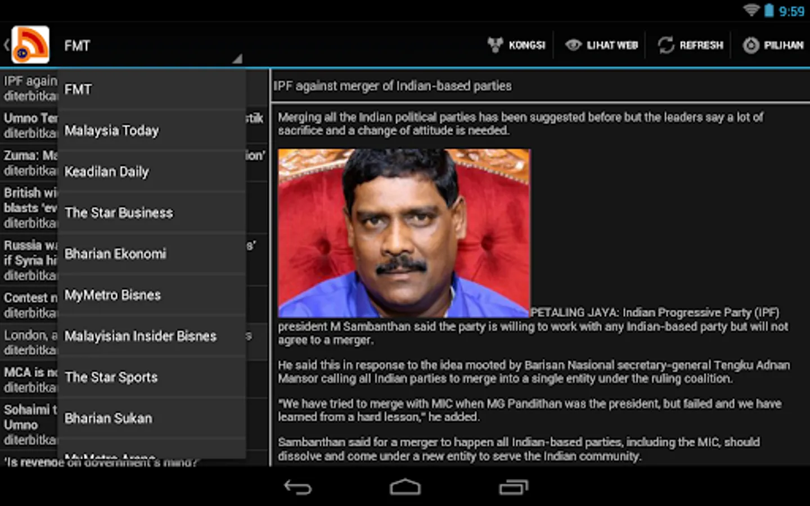This screenshot has width=810, height=506.
Task: Open the article photo of M Sambanthan
Action: (x=404, y=233)
